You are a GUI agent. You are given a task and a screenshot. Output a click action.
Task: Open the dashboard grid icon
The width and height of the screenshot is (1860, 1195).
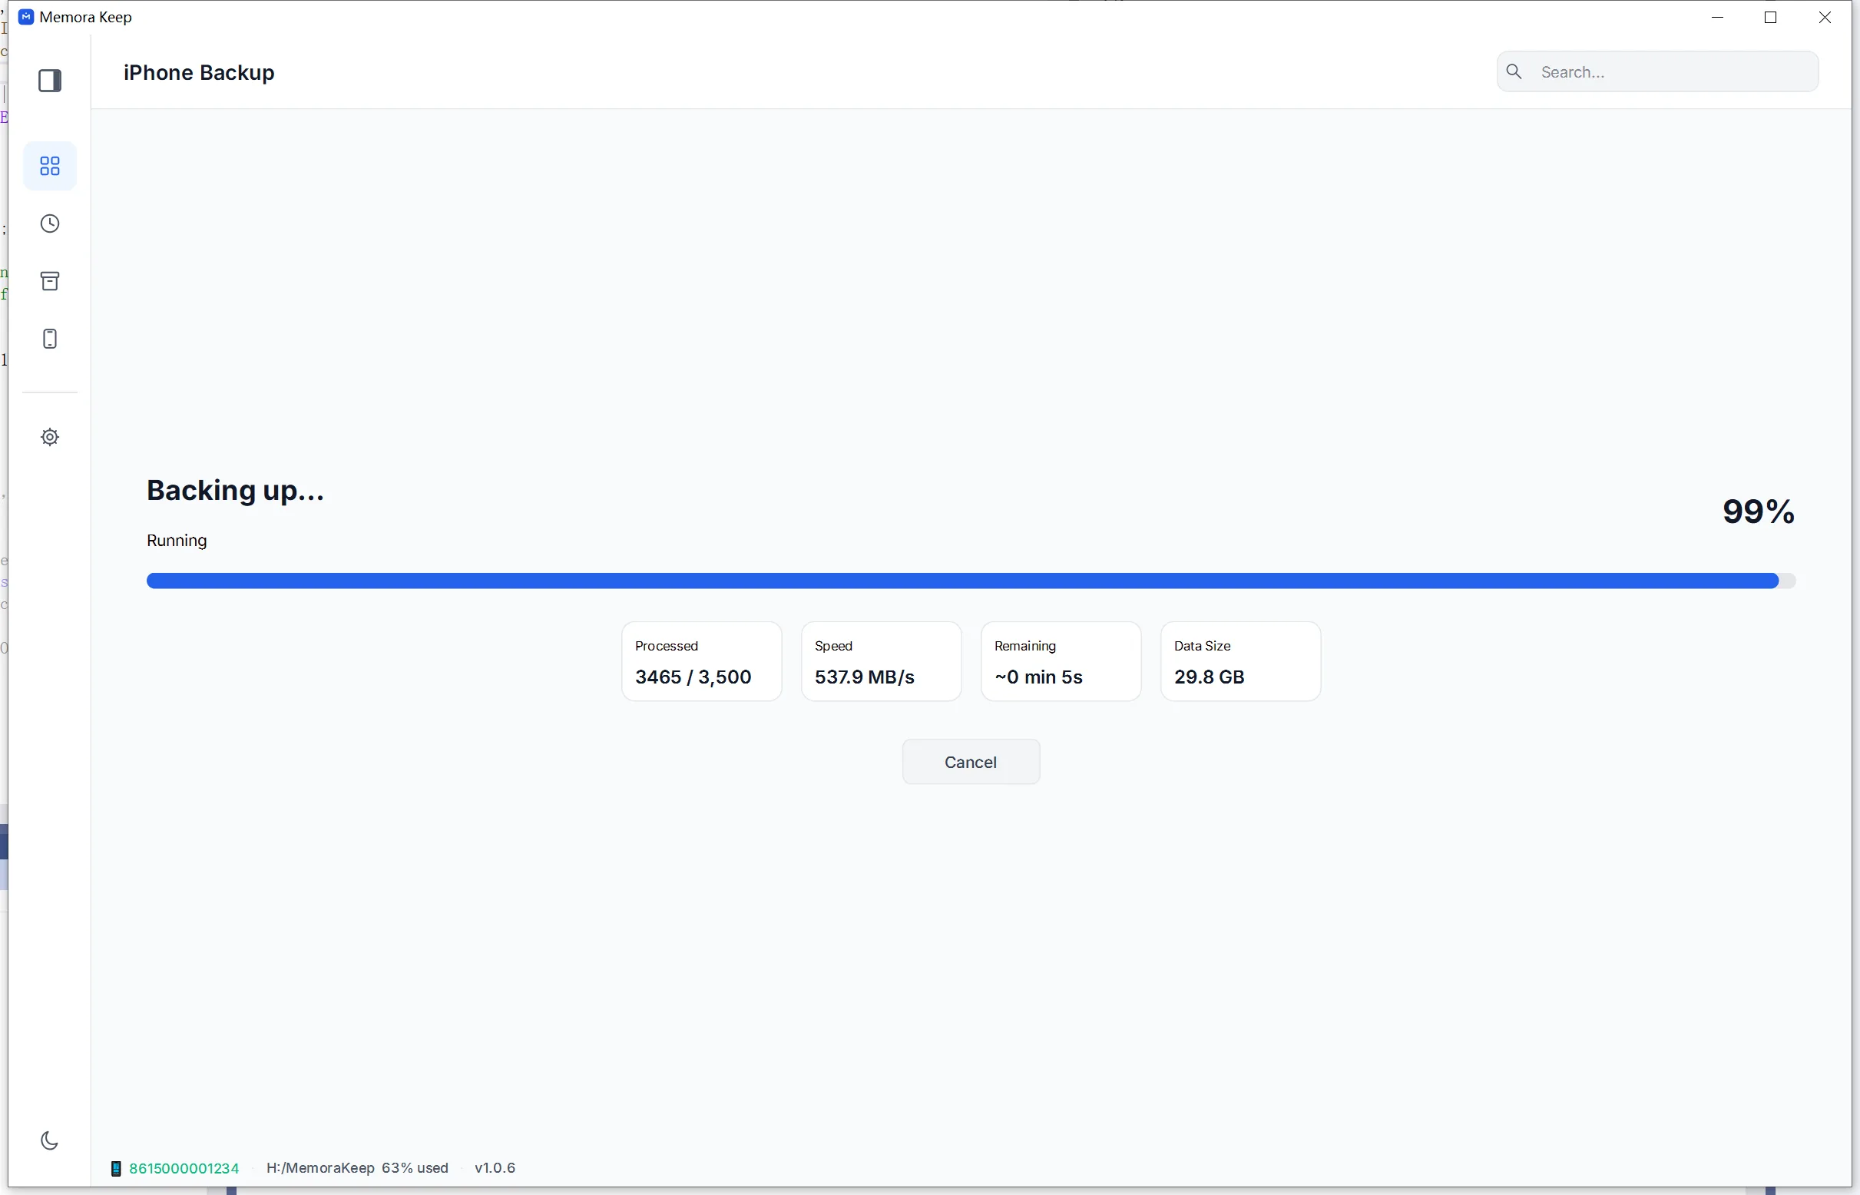[50, 166]
